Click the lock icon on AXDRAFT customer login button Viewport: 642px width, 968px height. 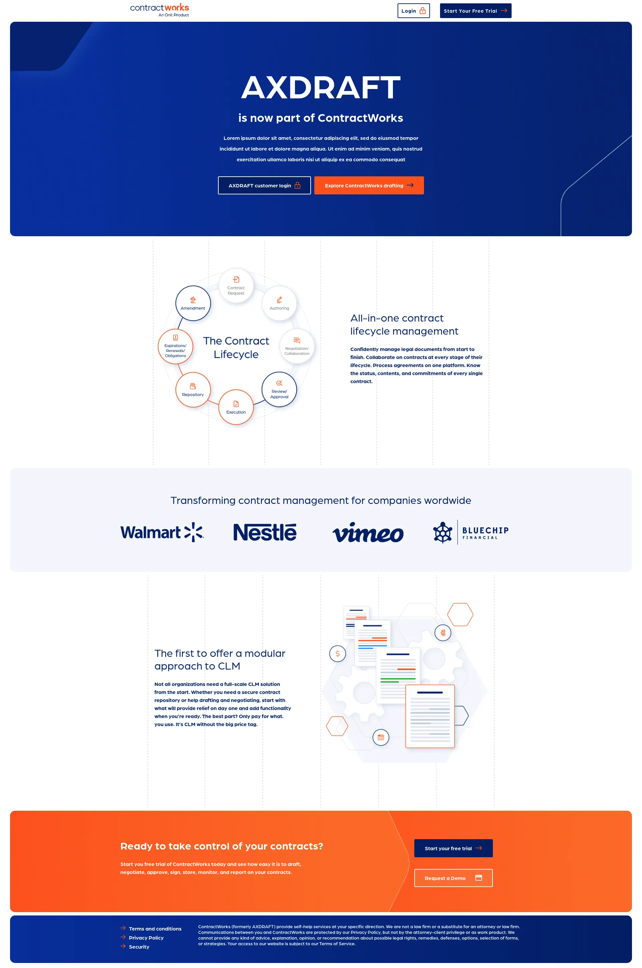297,185
